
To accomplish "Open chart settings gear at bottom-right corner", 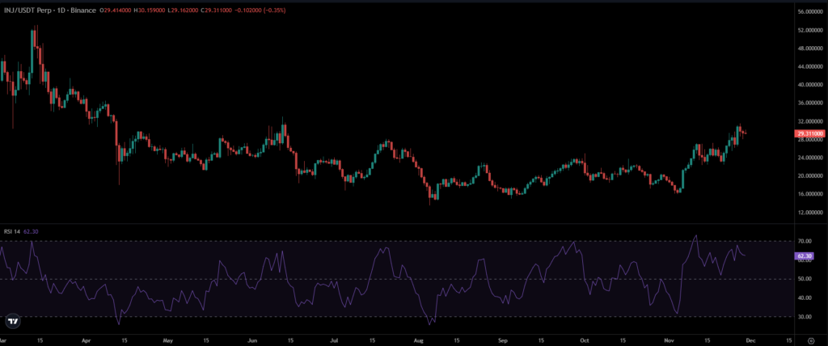I will click(x=811, y=340).
